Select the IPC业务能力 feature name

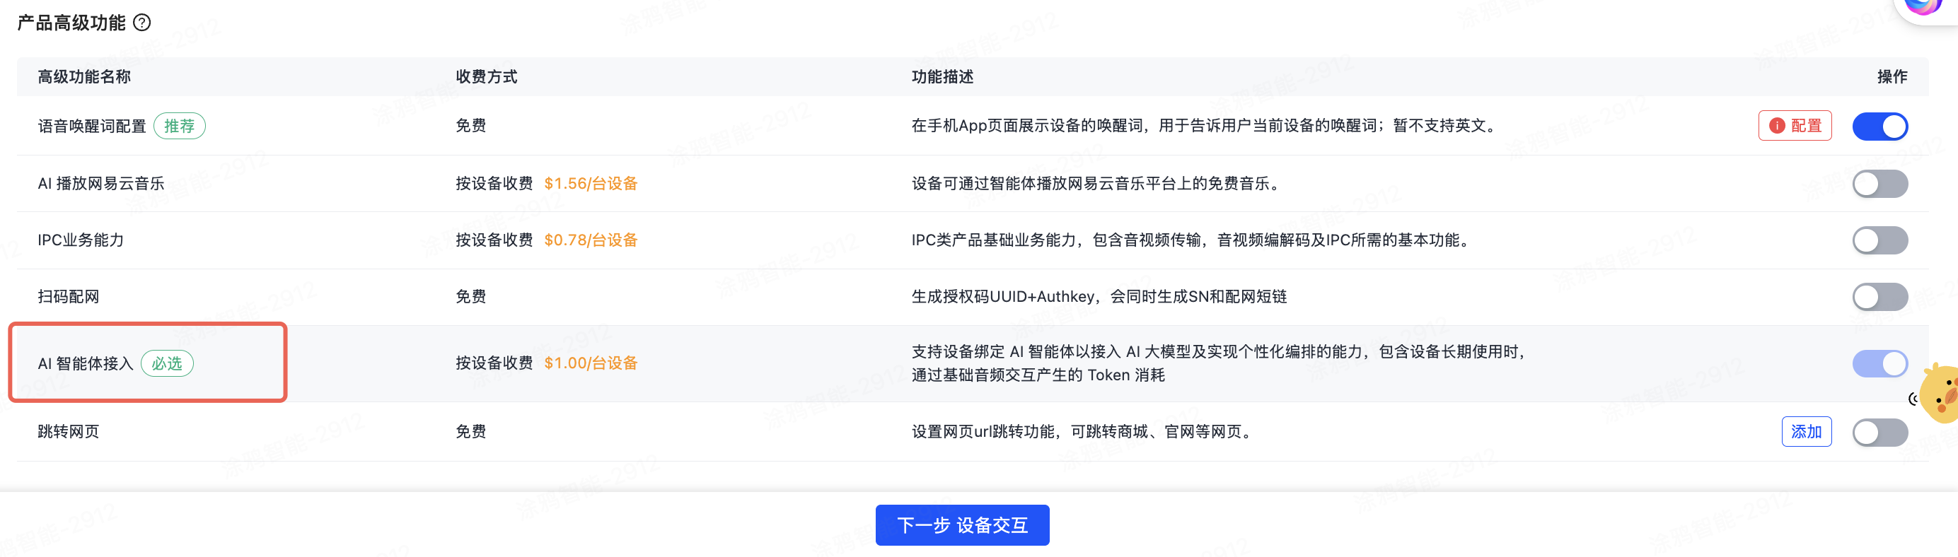pos(81,240)
